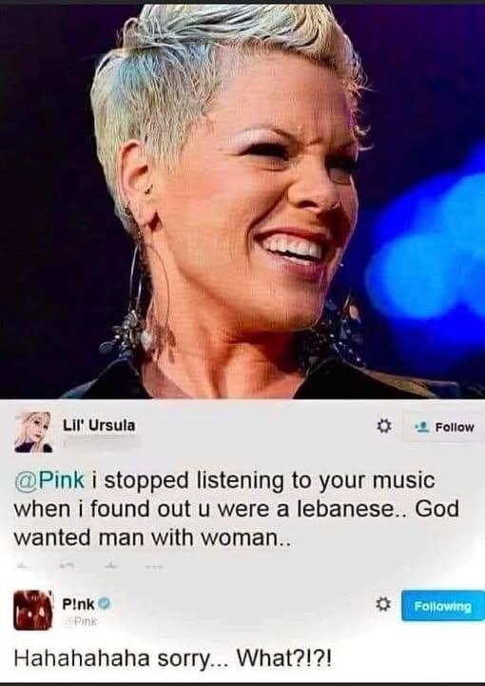Retweet Lil' Ursula's tweet
This screenshot has height=686, width=485.
(x=67, y=566)
